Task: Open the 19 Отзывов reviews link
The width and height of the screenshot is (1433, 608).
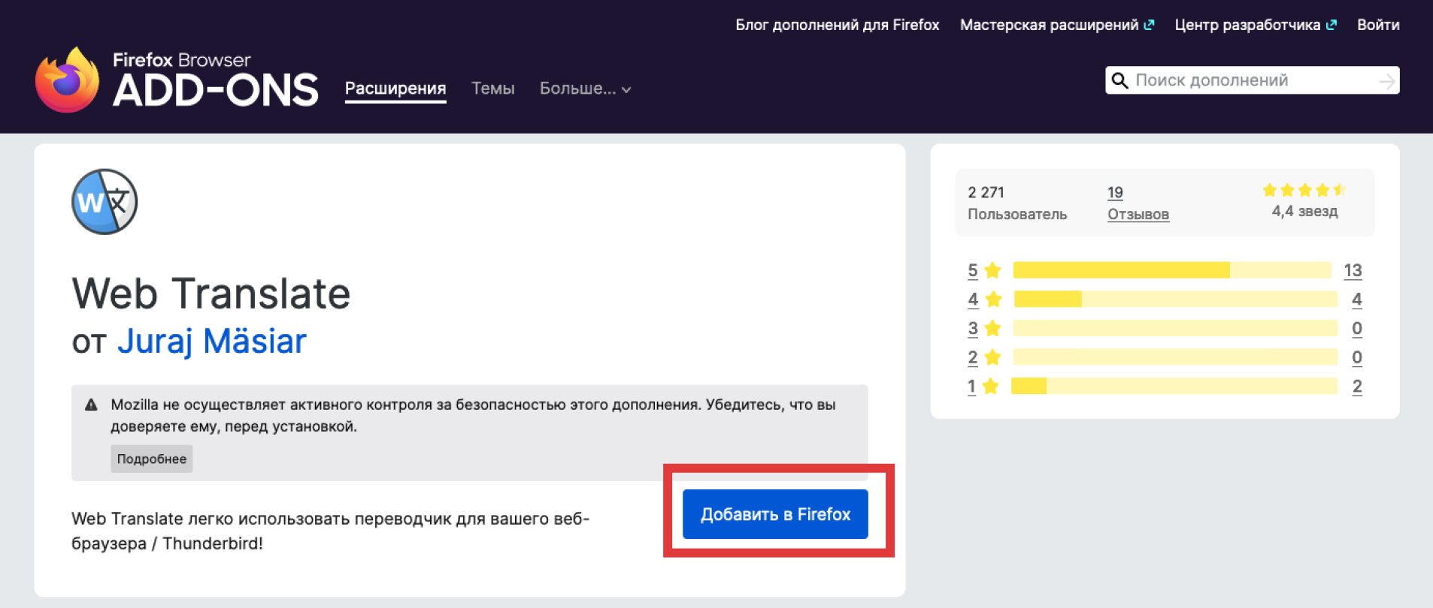Action: pos(1138,203)
